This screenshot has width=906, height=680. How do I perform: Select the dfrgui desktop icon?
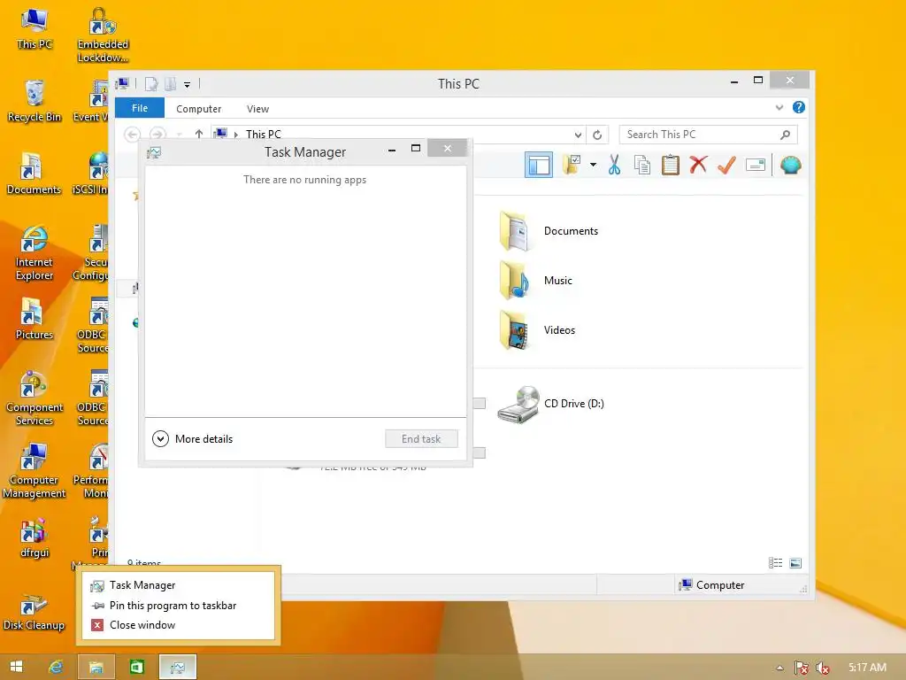coord(35,537)
